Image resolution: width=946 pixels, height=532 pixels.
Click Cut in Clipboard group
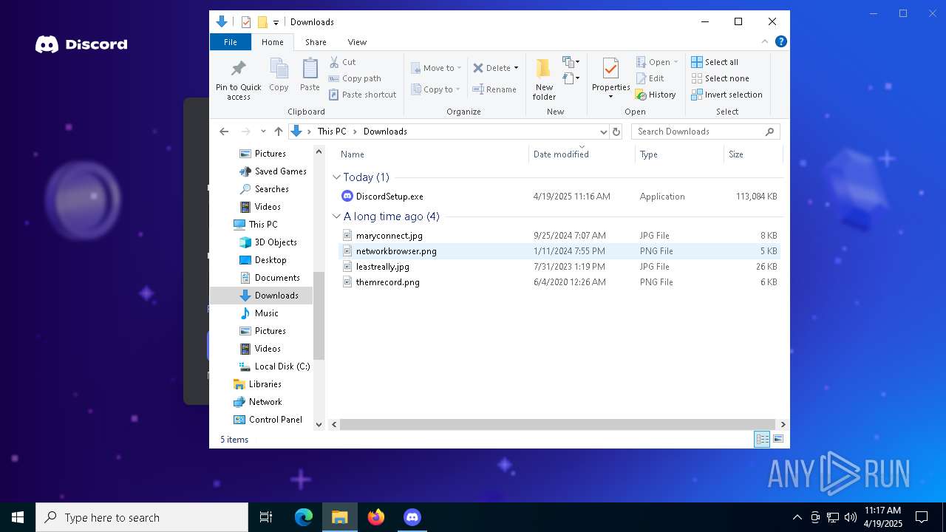(342, 62)
